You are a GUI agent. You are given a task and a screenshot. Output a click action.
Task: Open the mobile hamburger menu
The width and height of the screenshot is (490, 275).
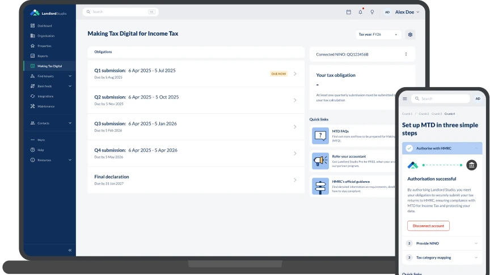point(405,99)
